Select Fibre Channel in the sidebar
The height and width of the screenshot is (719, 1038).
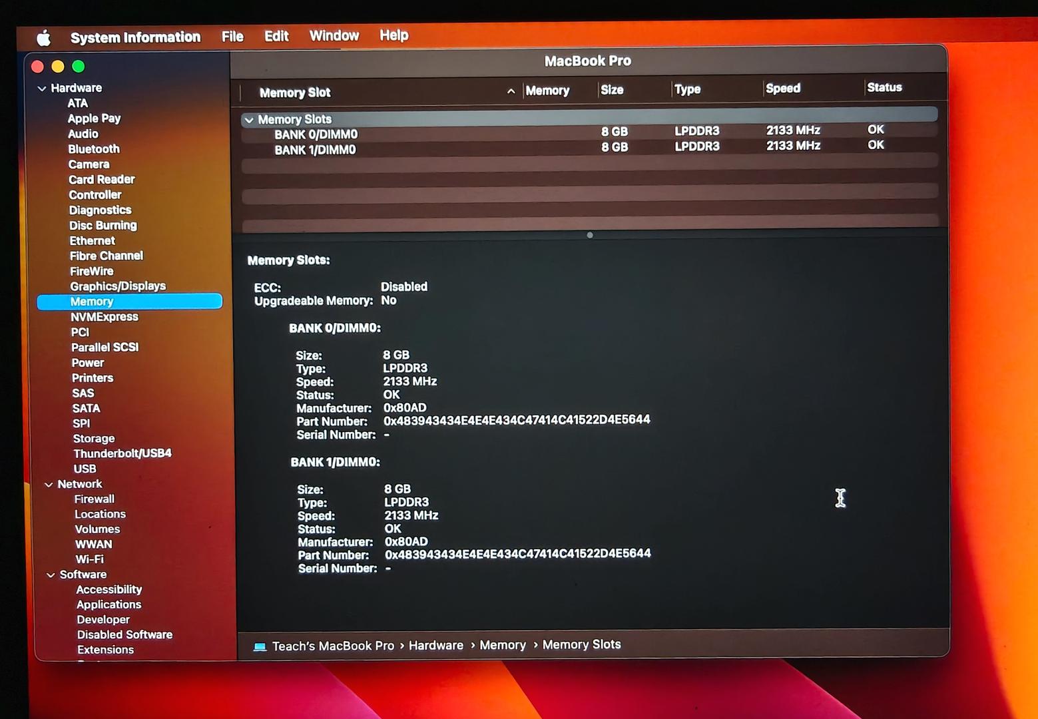[x=106, y=256]
